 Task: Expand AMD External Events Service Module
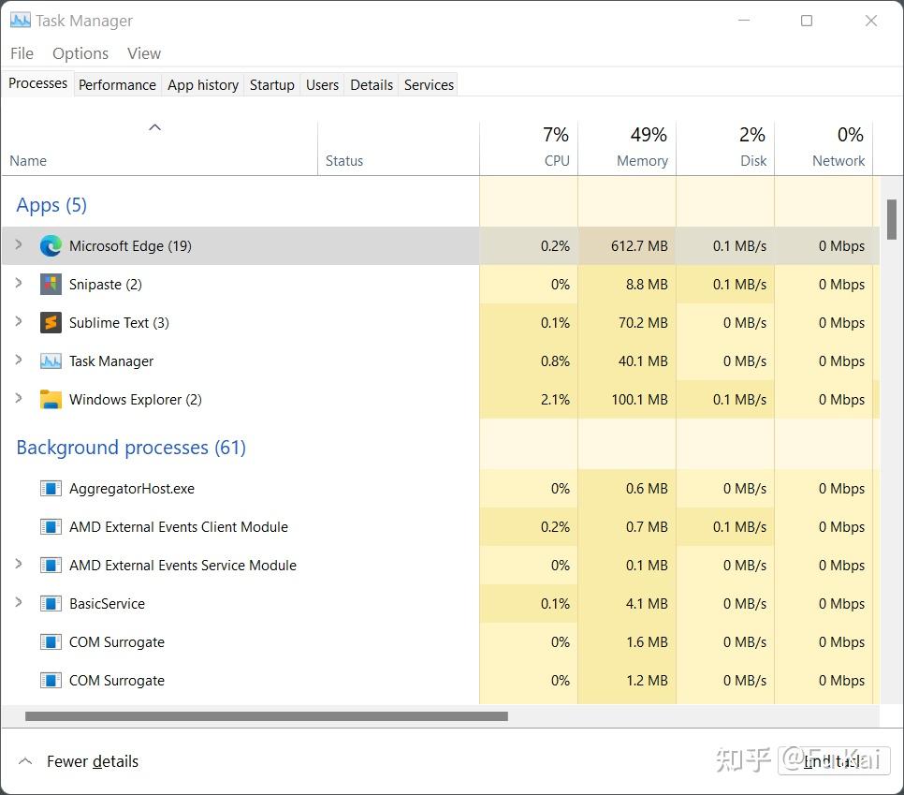pos(19,564)
